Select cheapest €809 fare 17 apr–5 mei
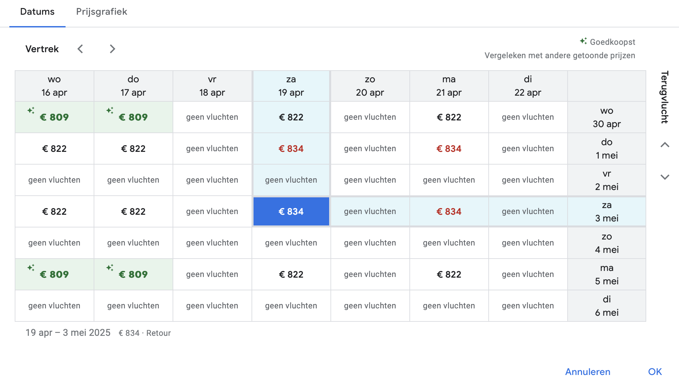679x386 pixels. (x=133, y=274)
